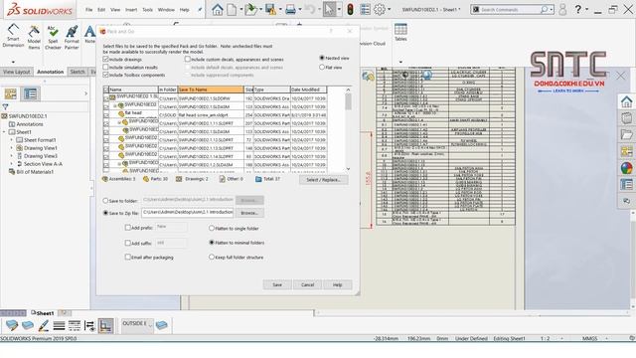The width and height of the screenshot is (636, 358).
Task: Expand the Drawing View1 tree node
Action: 12,148
